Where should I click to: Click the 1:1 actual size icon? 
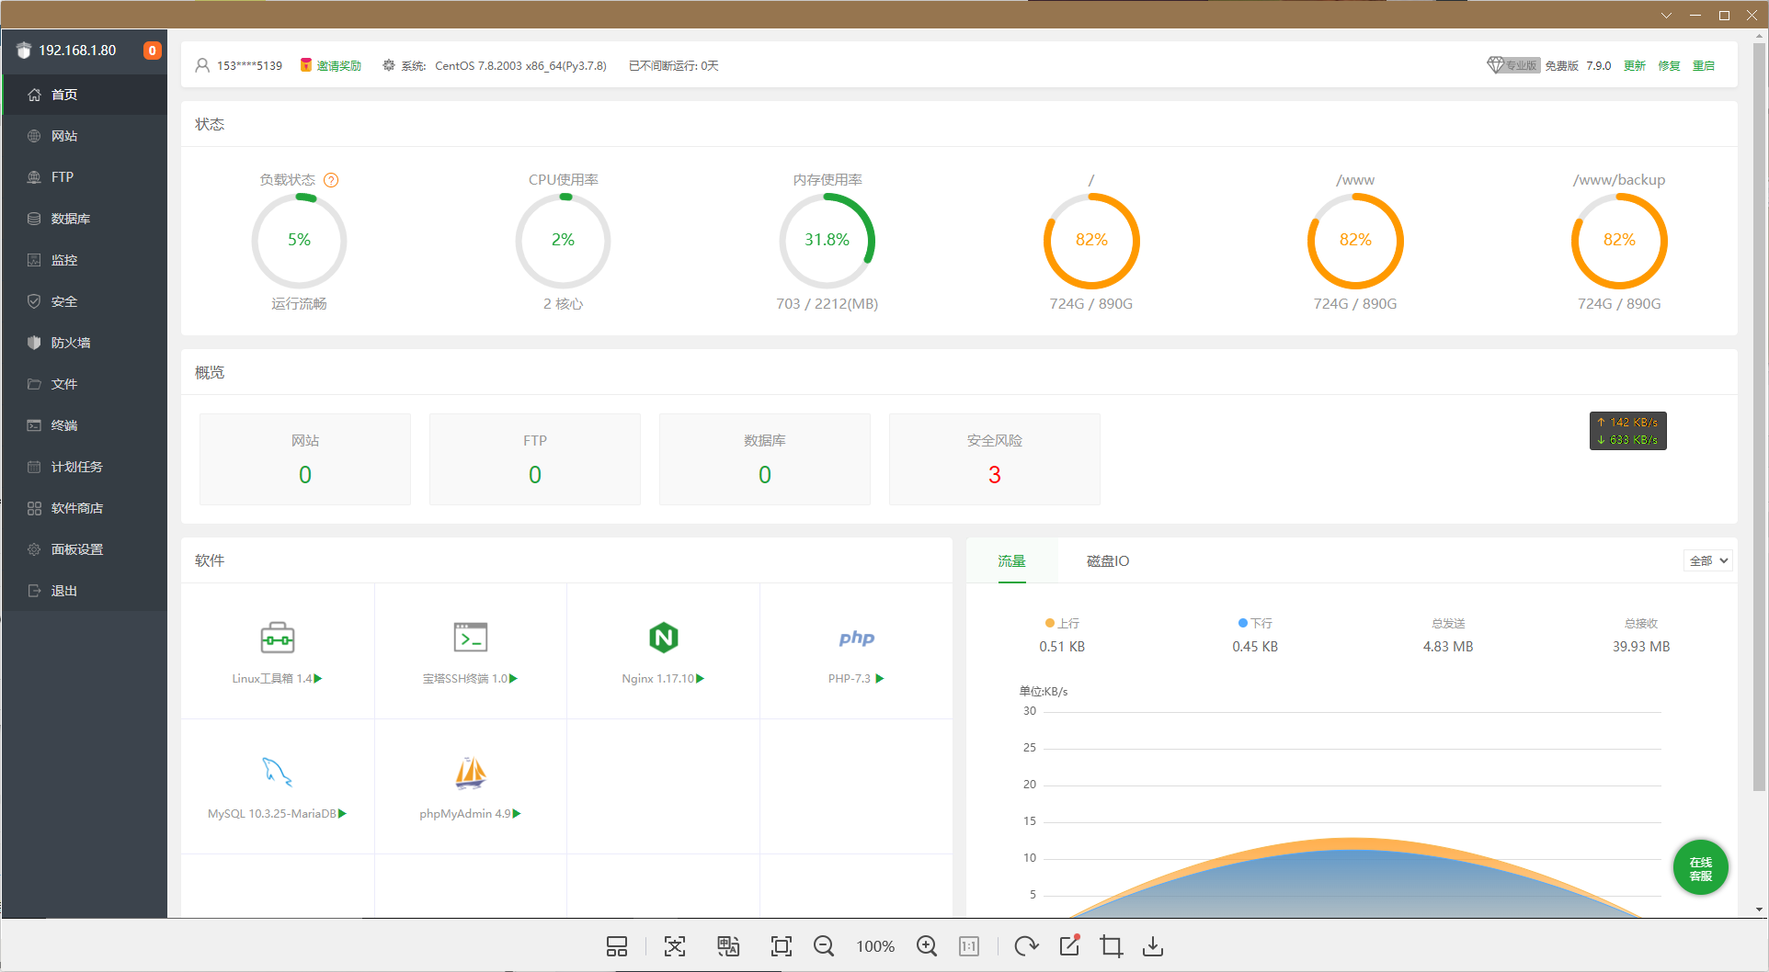point(969,946)
